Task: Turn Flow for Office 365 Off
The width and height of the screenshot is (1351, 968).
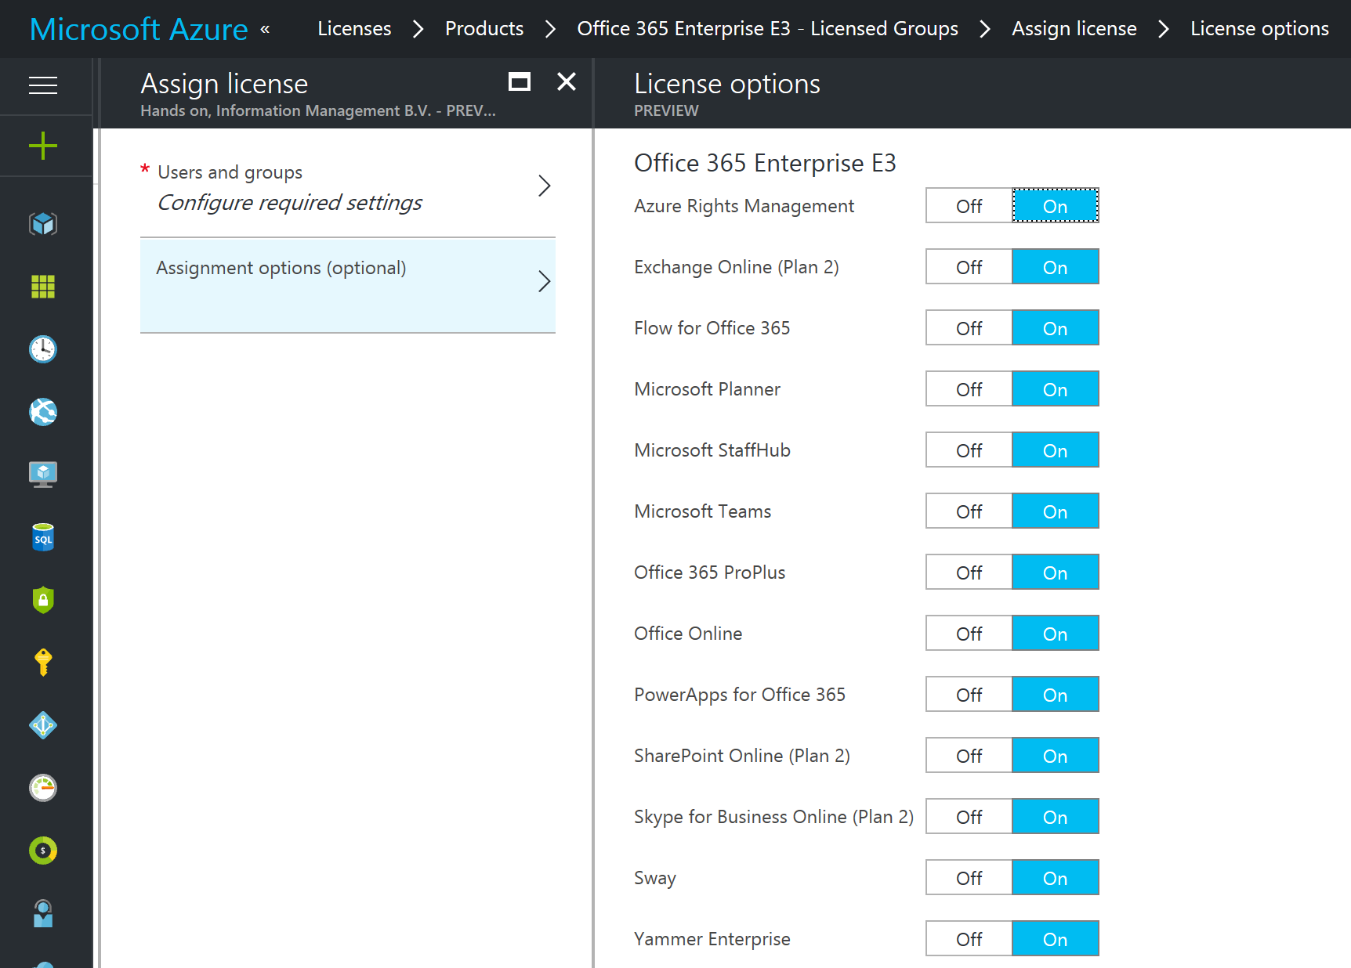Action: 969,328
